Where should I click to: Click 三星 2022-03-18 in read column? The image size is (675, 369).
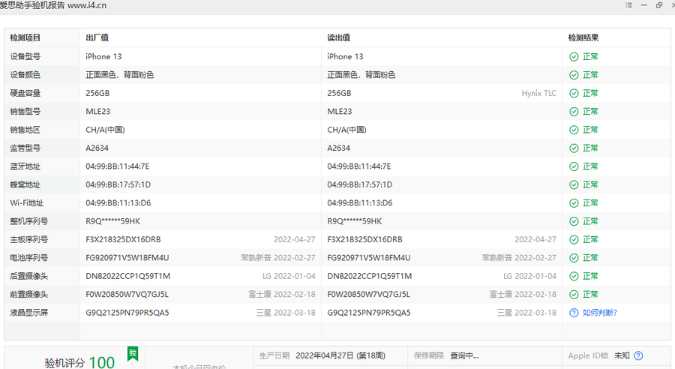527,313
